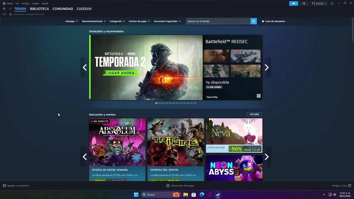Expand the Navegar dropdown
Screen dimensions: 354x199
pos(72,21)
